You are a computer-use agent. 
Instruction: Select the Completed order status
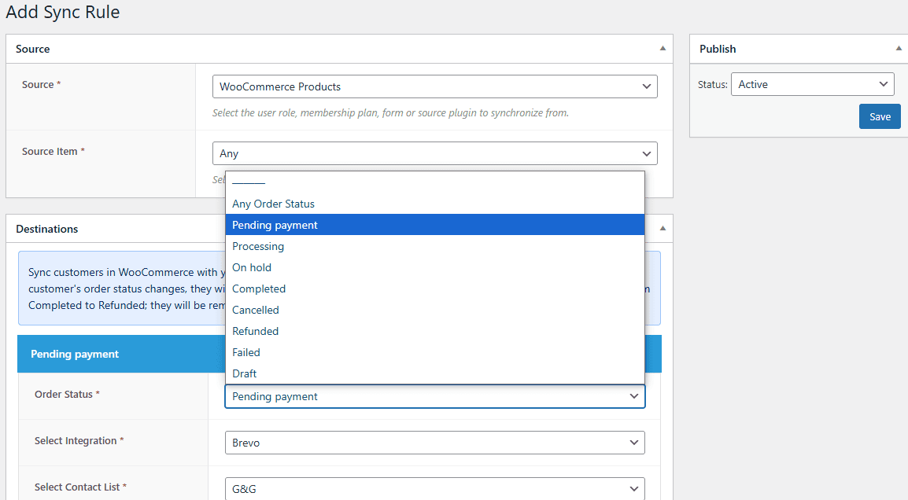[434, 289]
